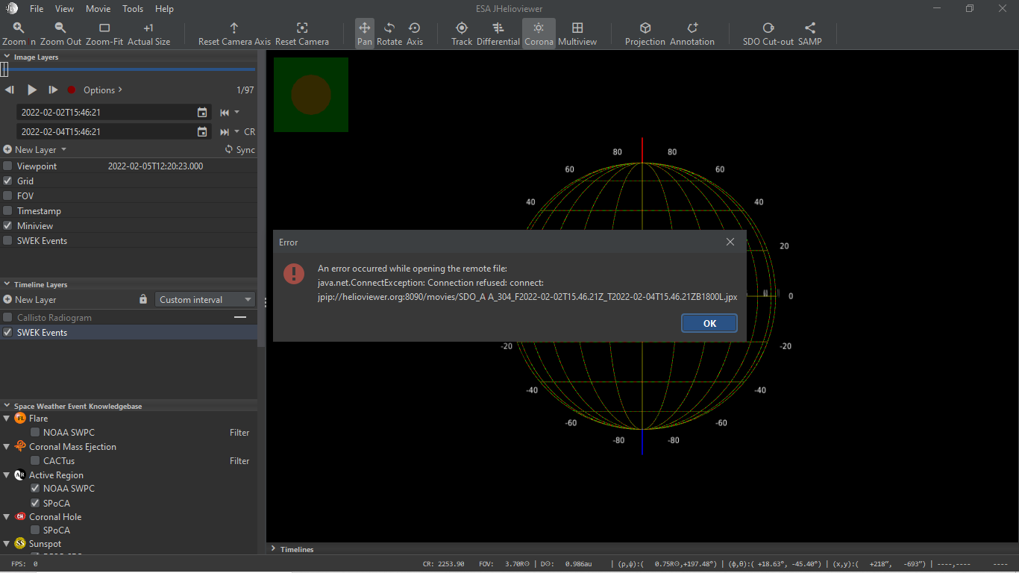This screenshot has height=573, width=1019.
Task: Open the Custom interval dropdown
Action: tap(204, 299)
